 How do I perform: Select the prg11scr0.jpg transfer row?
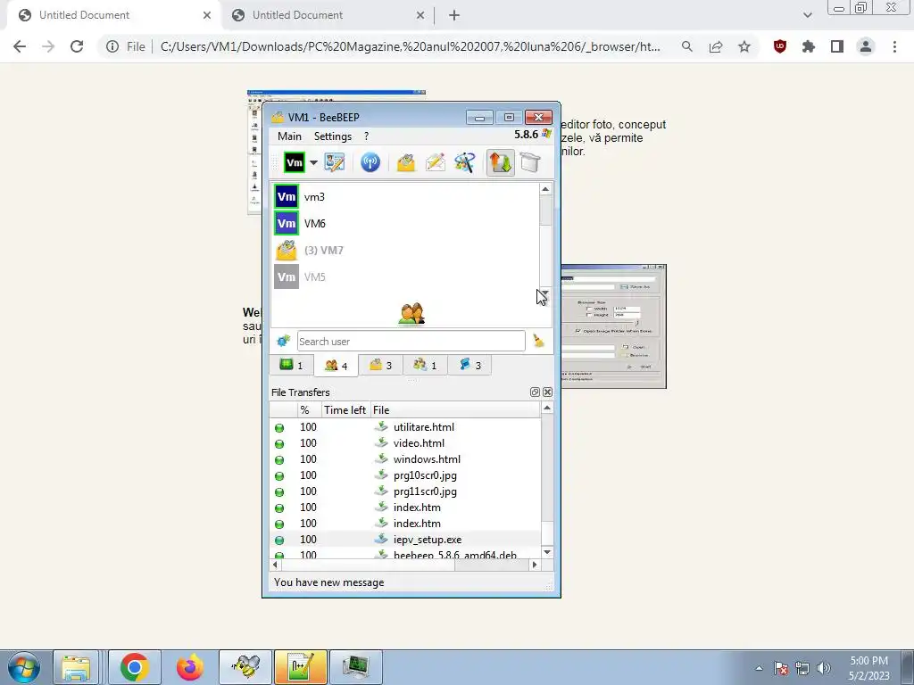point(406,491)
